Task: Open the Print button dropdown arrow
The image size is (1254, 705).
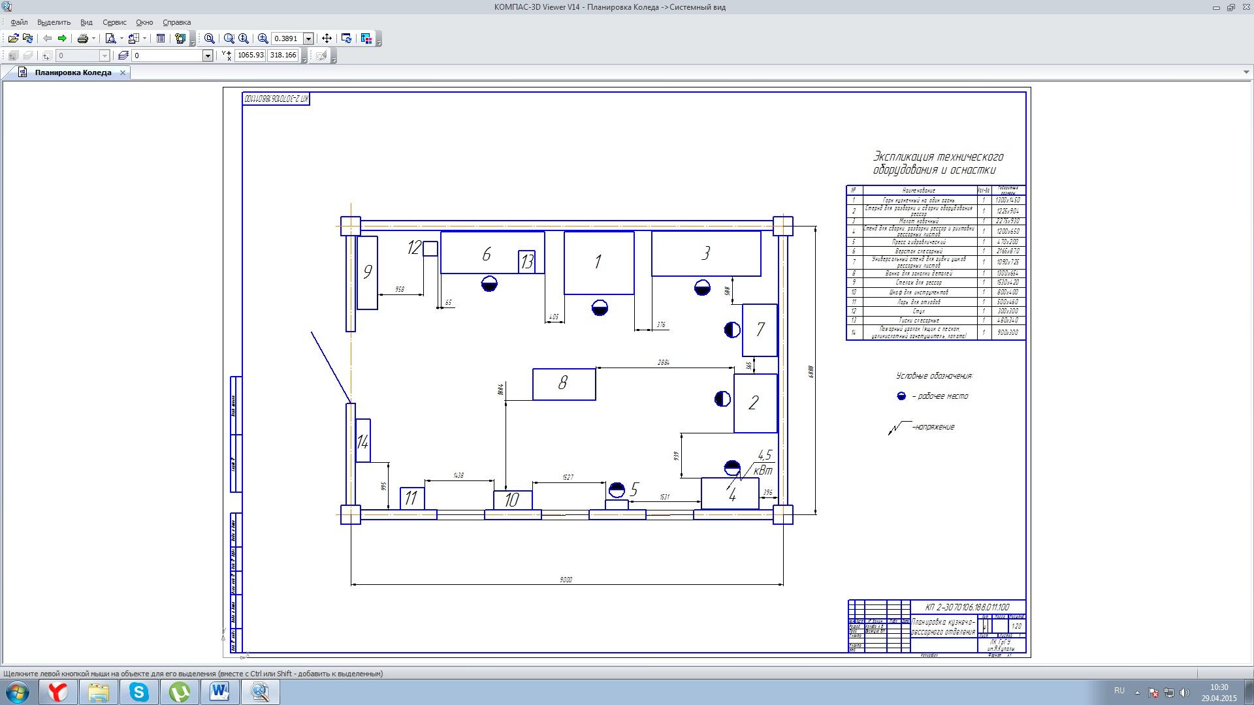Action: [x=94, y=39]
